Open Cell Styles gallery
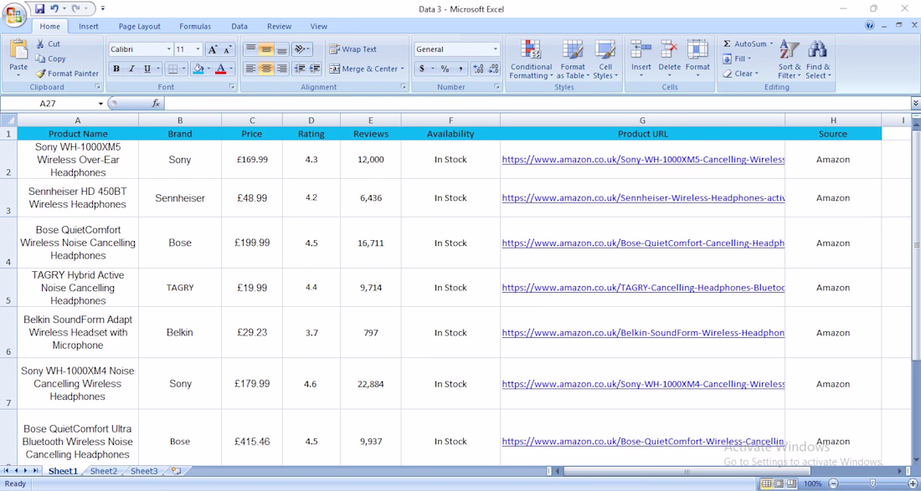Screen dimensions: 921x491 point(605,60)
